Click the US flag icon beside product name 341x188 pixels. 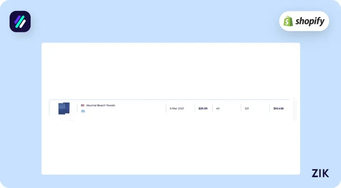click(x=83, y=105)
